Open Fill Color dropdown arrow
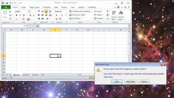The width and height of the screenshot is (174, 98). [x=26, y=19]
